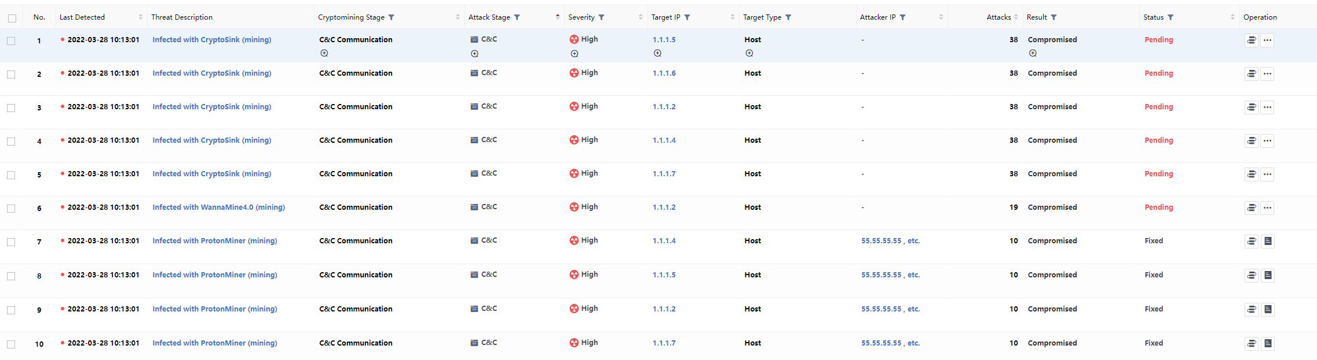The image size is (1317, 360).
Task: Check the checkbox for row 2
Action: (11, 75)
